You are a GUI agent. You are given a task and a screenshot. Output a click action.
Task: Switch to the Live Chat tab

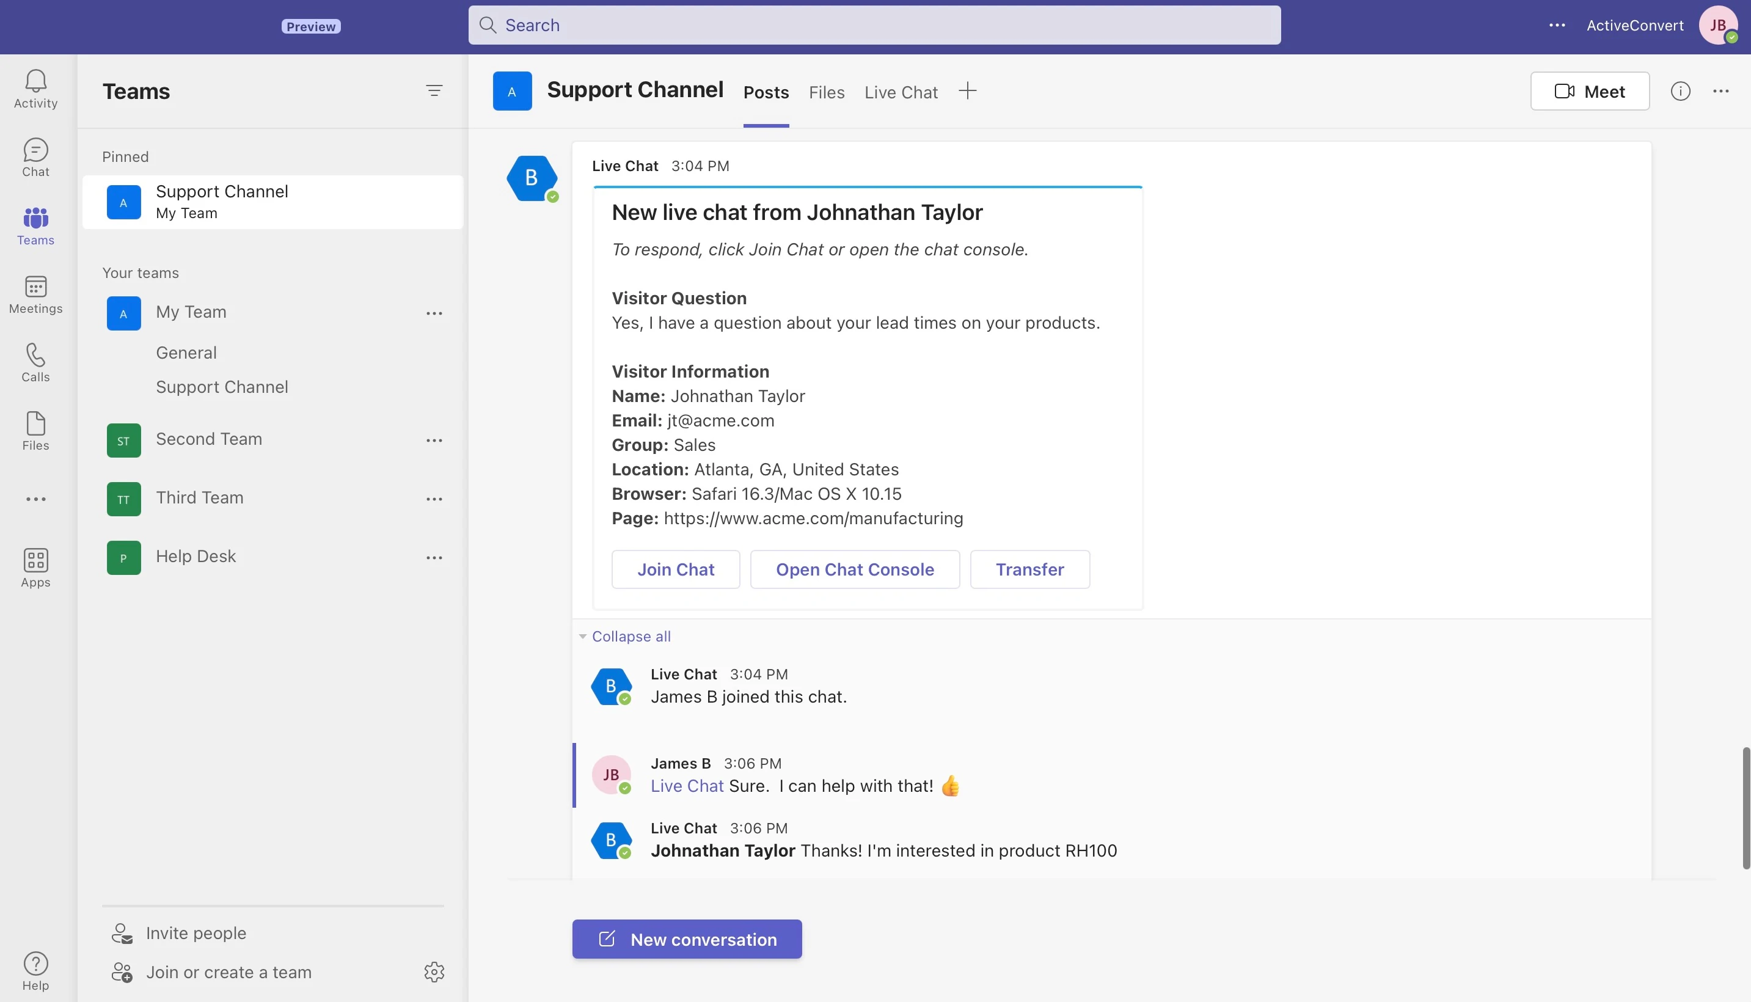(899, 90)
